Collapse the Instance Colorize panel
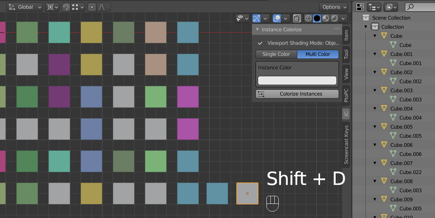This screenshot has width=435, height=218. [x=258, y=29]
